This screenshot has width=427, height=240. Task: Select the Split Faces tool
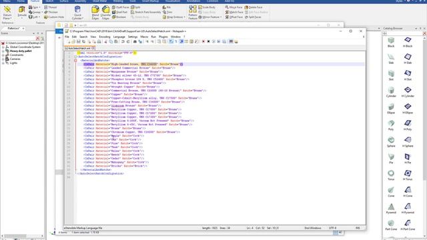coord(253,17)
